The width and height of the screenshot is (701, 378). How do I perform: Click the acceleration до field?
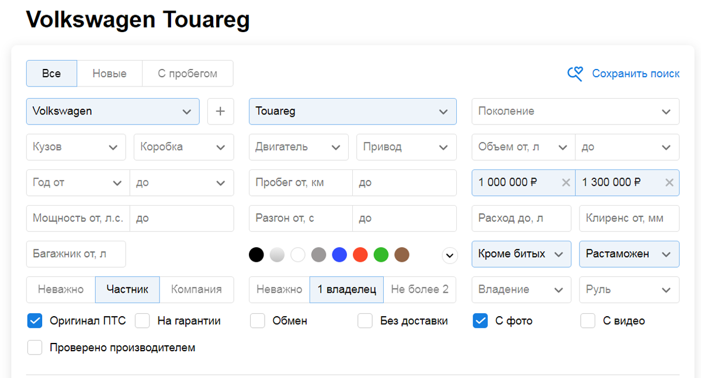coord(405,219)
